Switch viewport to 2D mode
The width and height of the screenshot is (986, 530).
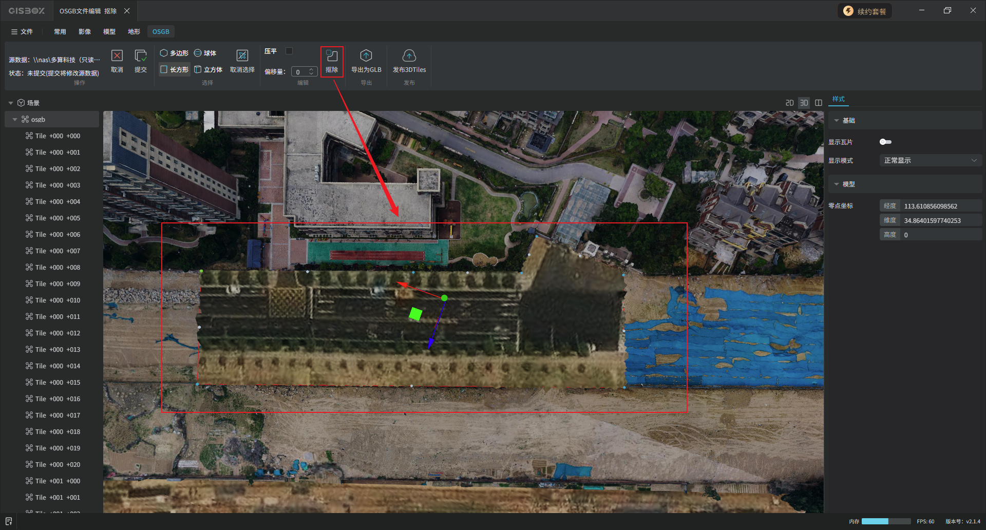(x=789, y=103)
